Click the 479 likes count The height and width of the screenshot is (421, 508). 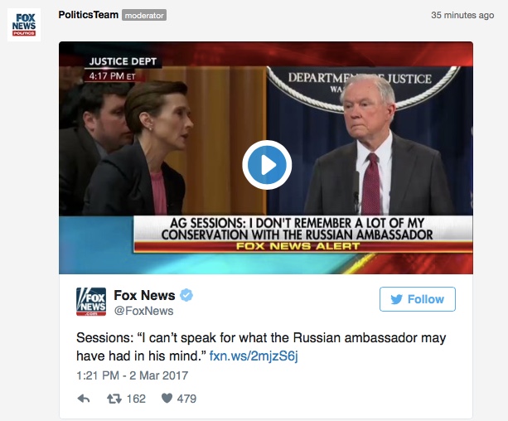[186, 399]
